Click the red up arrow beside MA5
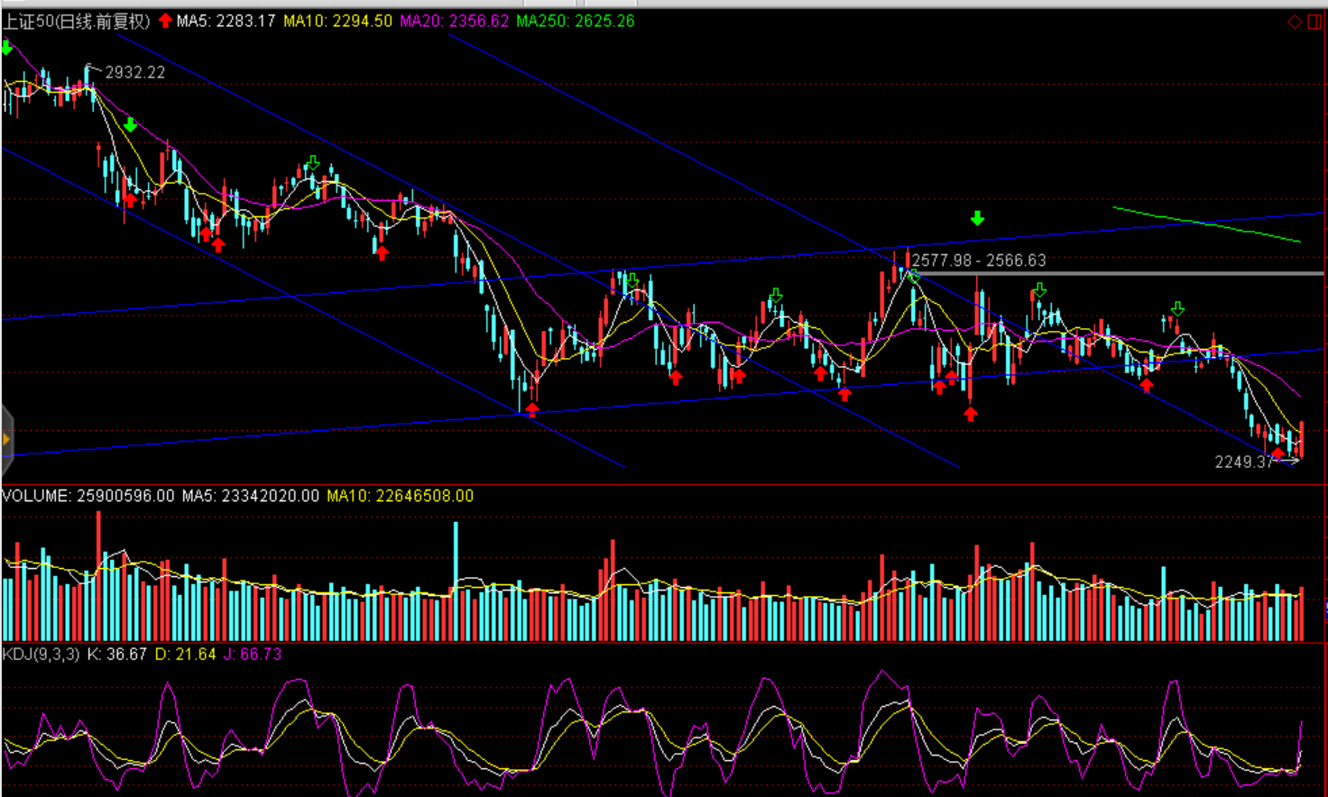The height and width of the screenshot is (797, 1328). pyautogui.click(x=165, y=20)
